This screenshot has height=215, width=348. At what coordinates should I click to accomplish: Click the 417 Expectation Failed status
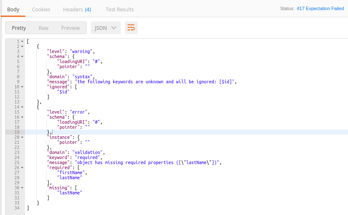pyautogui.click(x=320, y=9)
